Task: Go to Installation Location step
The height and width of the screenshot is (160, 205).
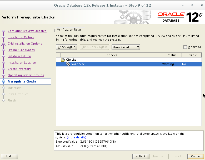Action: (22, 62)
